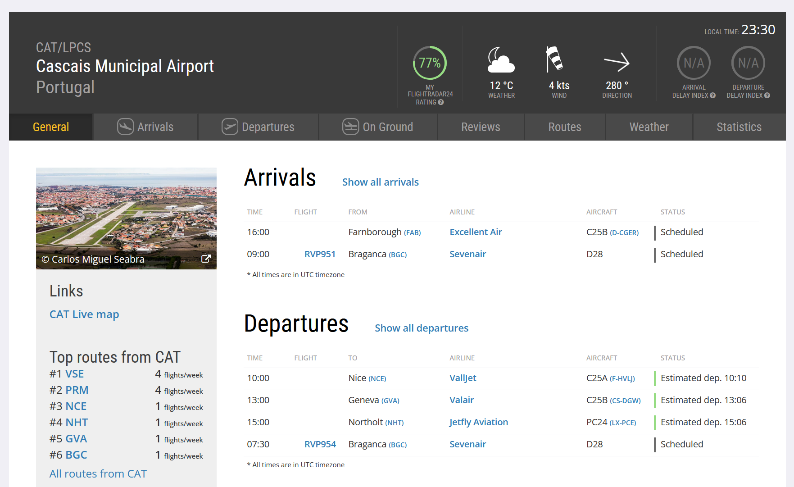The width and height of the screenshot is (794, 487).
Task: Click the Arrivals landing plane icon
Action: pos(125,127)
